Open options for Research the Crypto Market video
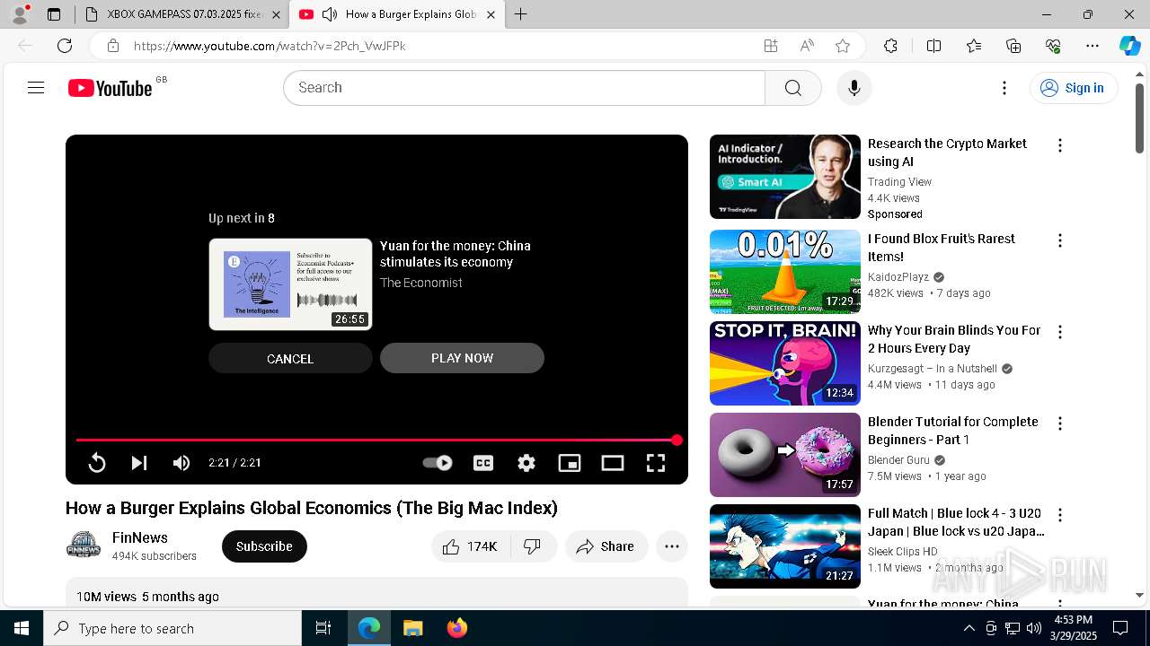1150x646 pixels. point(1060,145)
